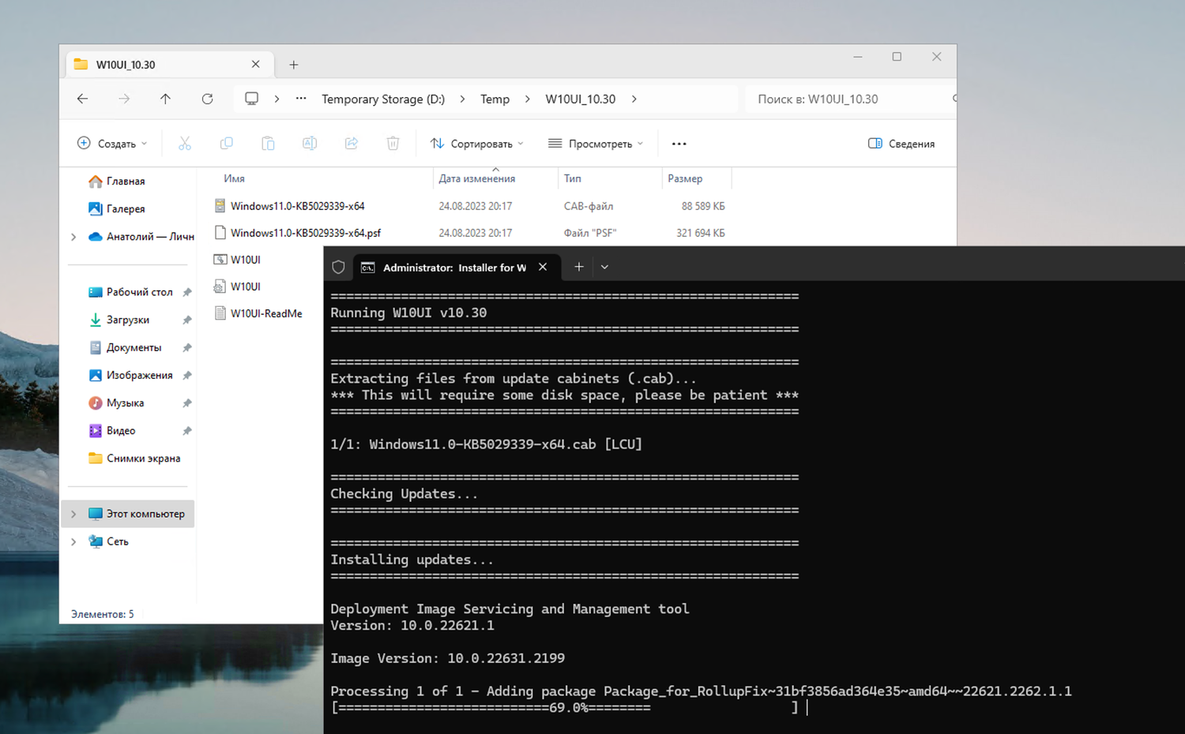The image size is (1185, 734).
Task: Refresh the W10UI_10.30 folder view
Action: [207, 99]
